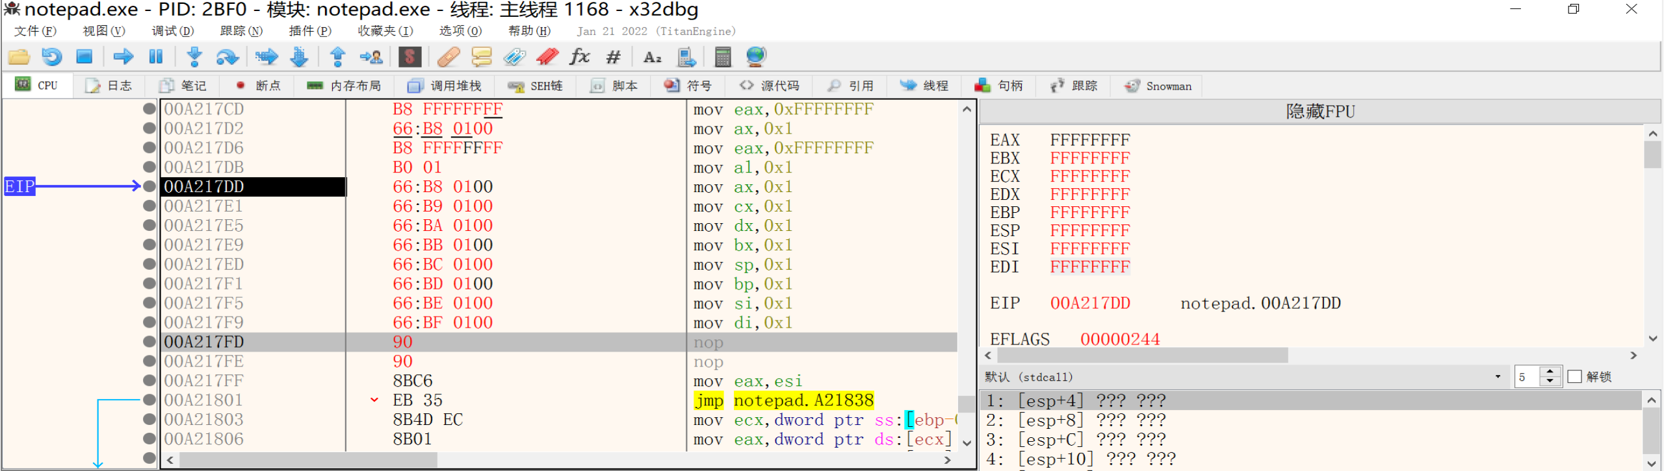Open the comments icon

[x=482, y=57]
